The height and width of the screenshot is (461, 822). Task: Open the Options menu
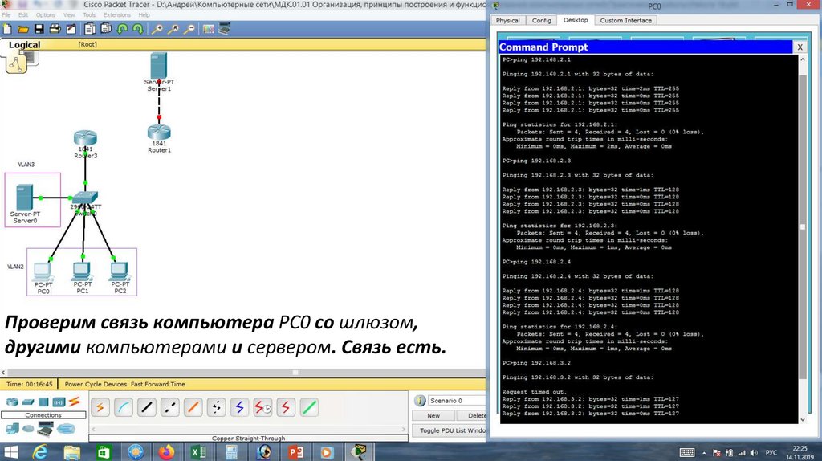46,14
